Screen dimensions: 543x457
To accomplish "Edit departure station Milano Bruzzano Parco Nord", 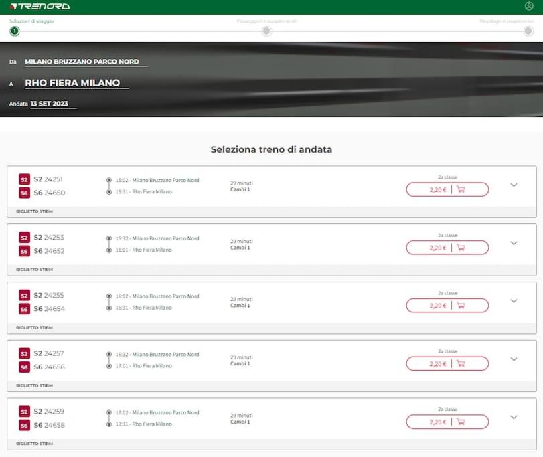I will [82, 62].
